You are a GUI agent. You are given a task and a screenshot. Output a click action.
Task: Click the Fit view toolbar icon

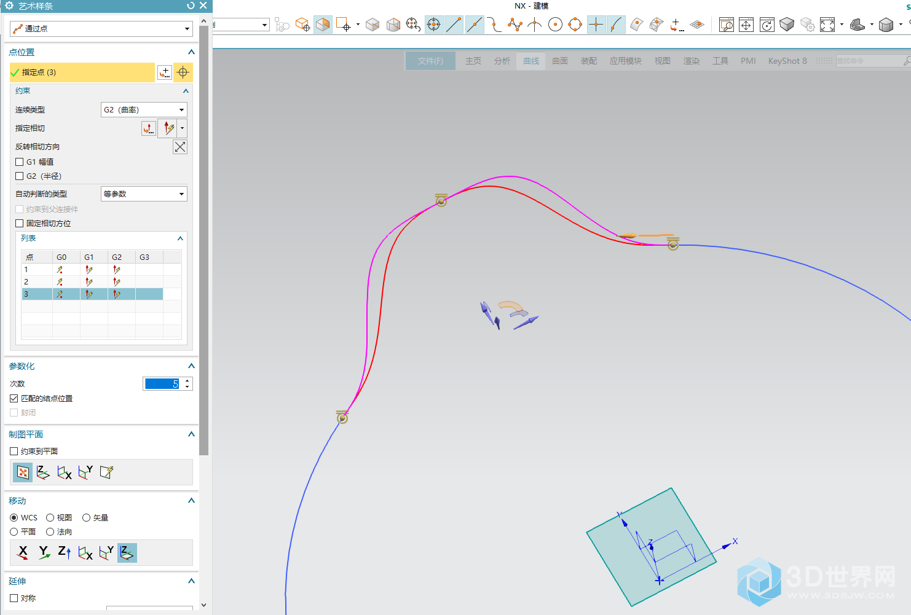point(827,25)
